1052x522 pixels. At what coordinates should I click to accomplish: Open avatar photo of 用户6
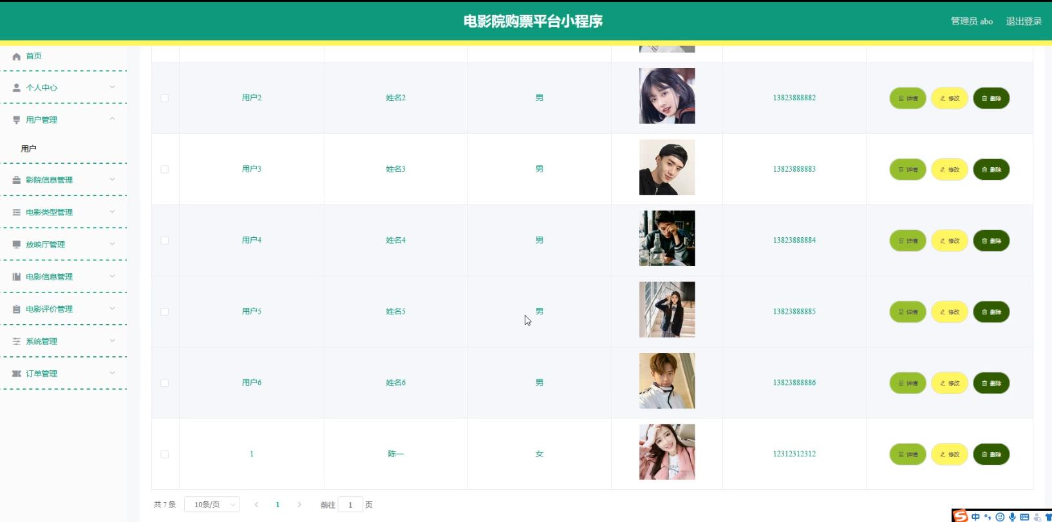tap(667, 381)
